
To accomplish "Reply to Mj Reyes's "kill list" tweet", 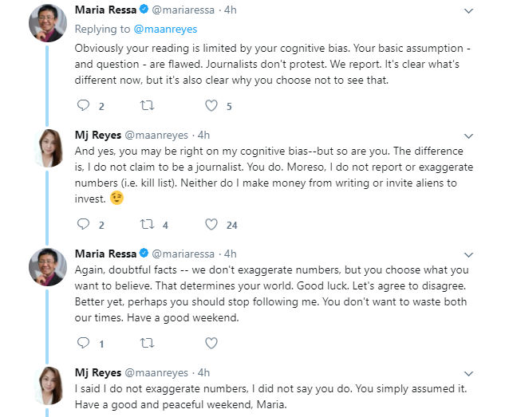I will click(x=84, y=224).
